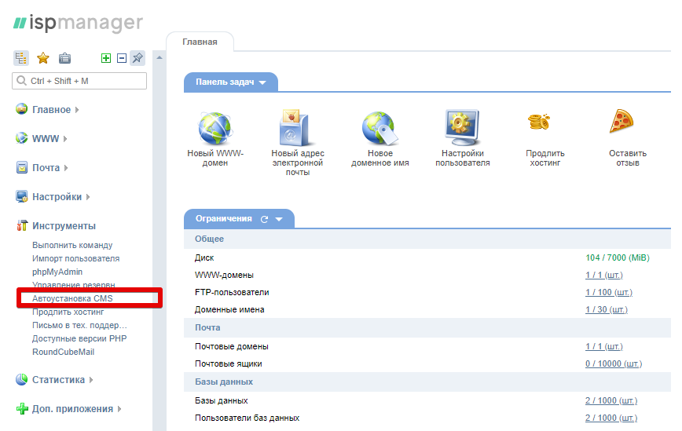Image resolution: width=682 pixels, height=431 pixels.
Task: Collapse all menu sections minus icon
Action: click(x=122, y=58)
